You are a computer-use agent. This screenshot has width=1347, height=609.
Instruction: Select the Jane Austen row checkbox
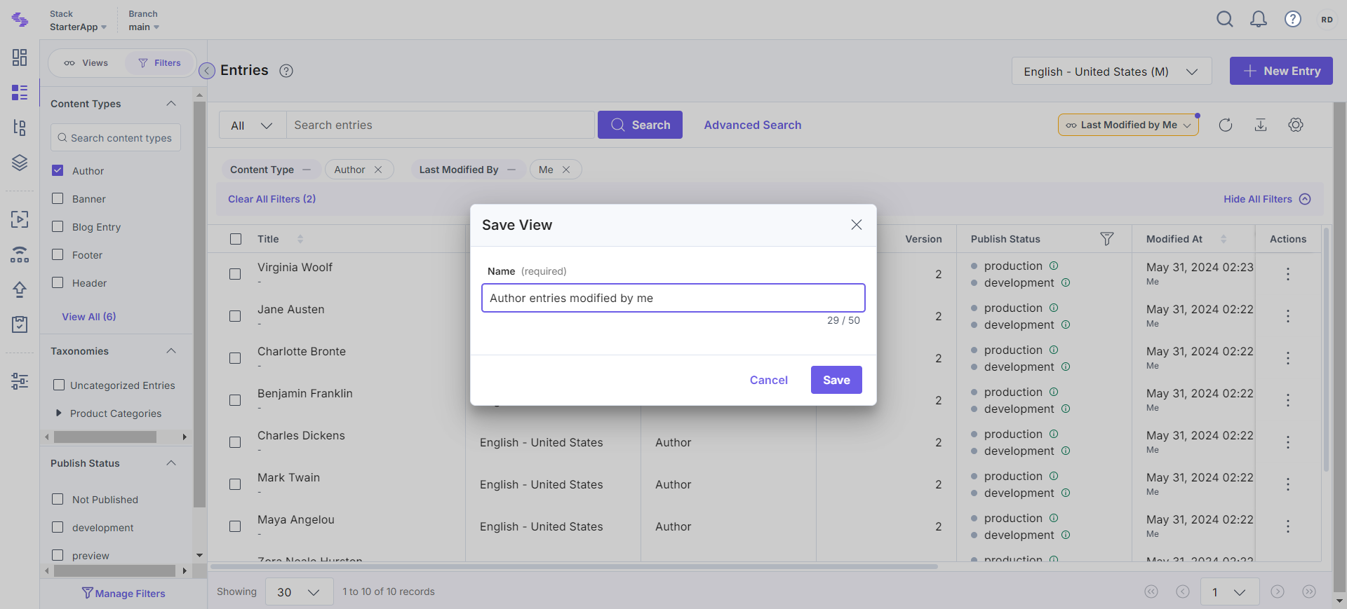click(235, 316)
